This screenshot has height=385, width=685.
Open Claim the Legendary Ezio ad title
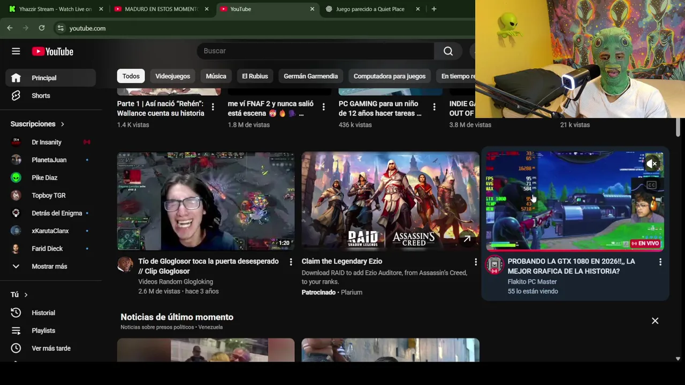coord(342,261)
